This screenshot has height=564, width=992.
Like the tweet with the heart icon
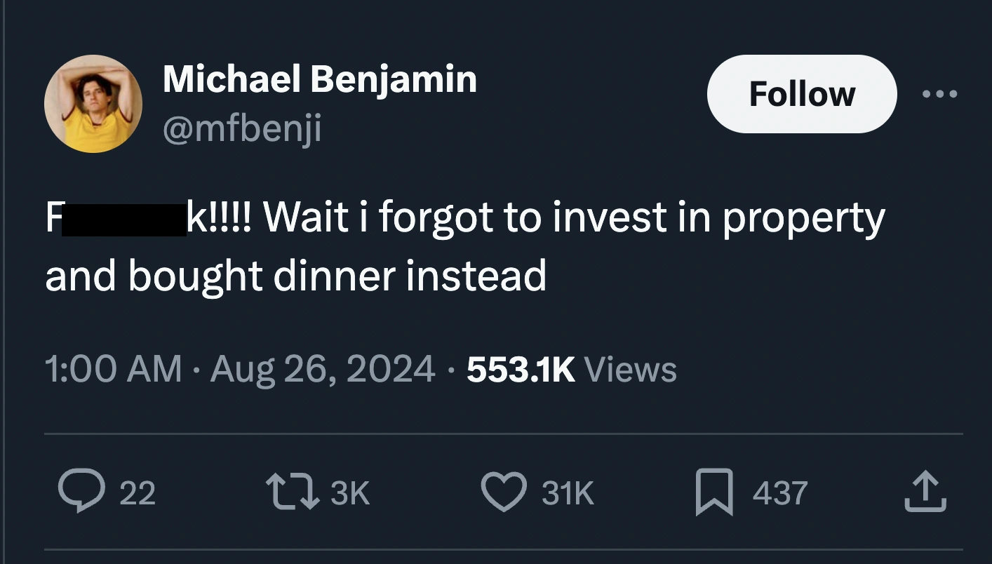pyautogui.click(x=503, y=492)
